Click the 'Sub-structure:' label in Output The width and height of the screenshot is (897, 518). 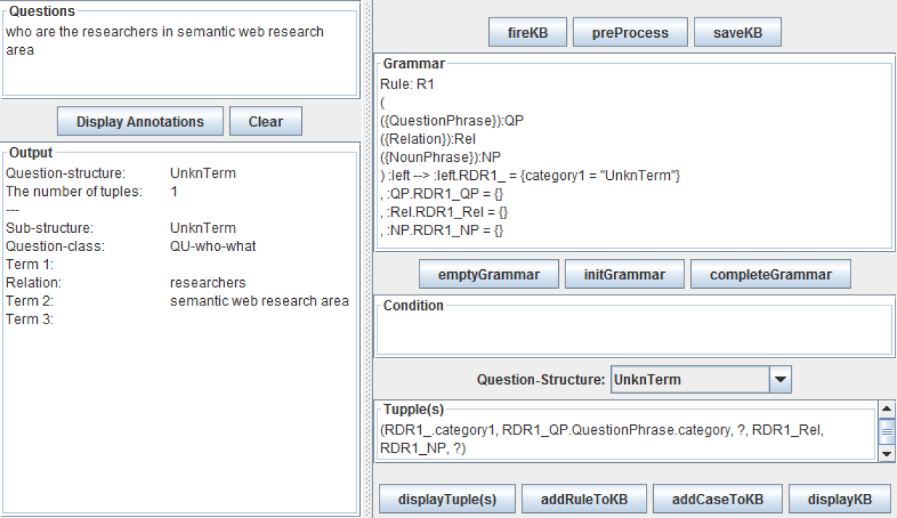[49, 228]
